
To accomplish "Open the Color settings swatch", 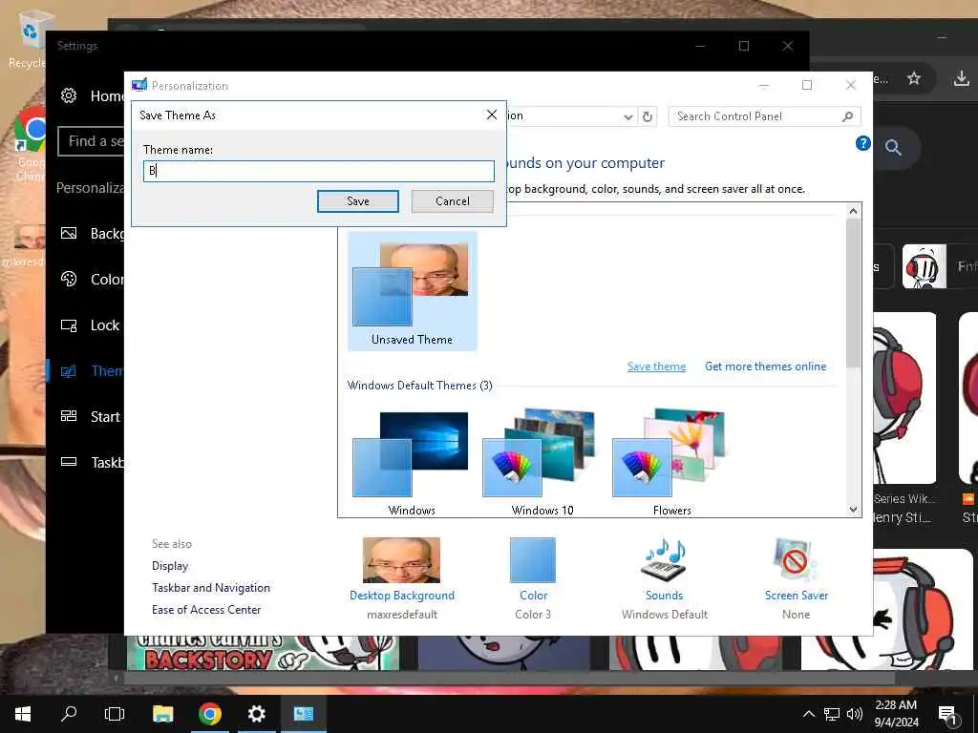I will click(533, 559).
